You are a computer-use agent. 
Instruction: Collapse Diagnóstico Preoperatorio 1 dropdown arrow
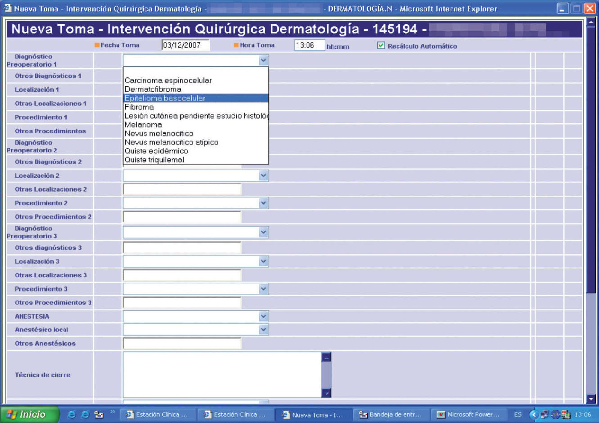(263, 60)
